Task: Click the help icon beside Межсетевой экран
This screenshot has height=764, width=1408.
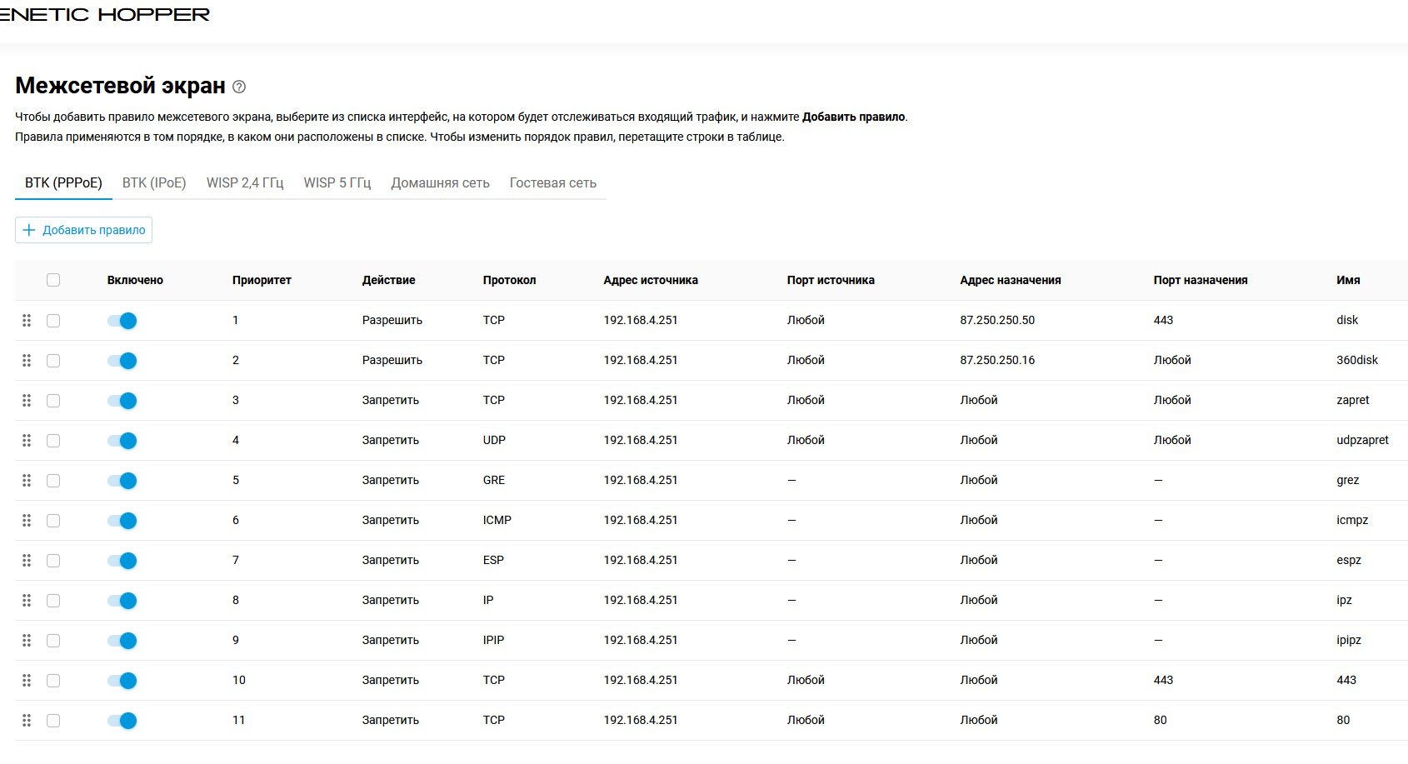Action: tap(239, 87)
